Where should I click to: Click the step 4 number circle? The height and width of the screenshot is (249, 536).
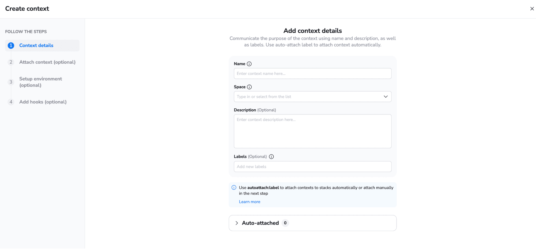coord(11,102)
